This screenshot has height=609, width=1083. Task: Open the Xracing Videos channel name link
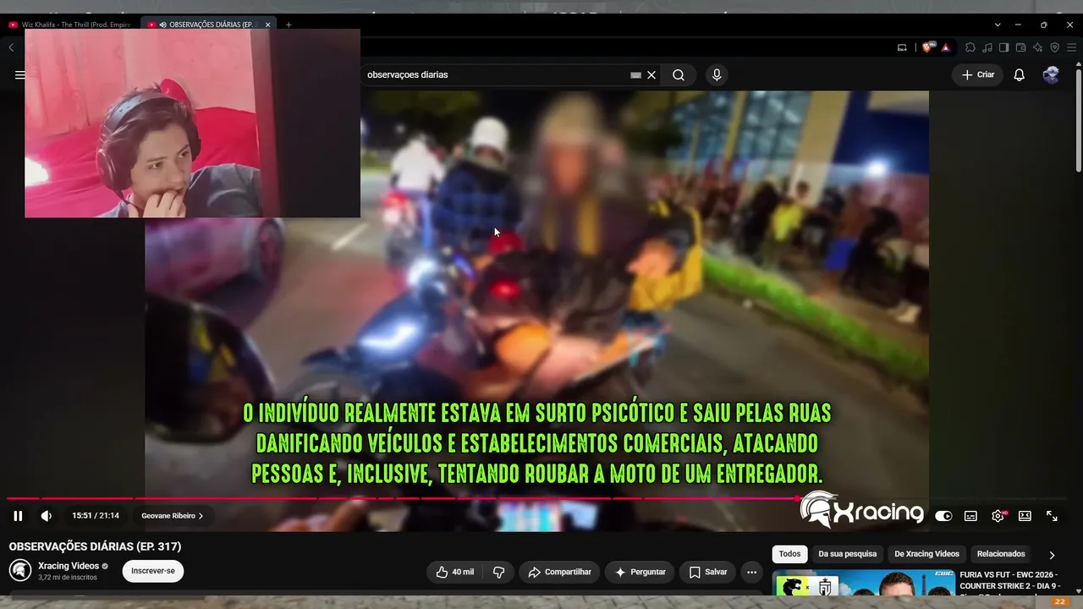(69, 566)
